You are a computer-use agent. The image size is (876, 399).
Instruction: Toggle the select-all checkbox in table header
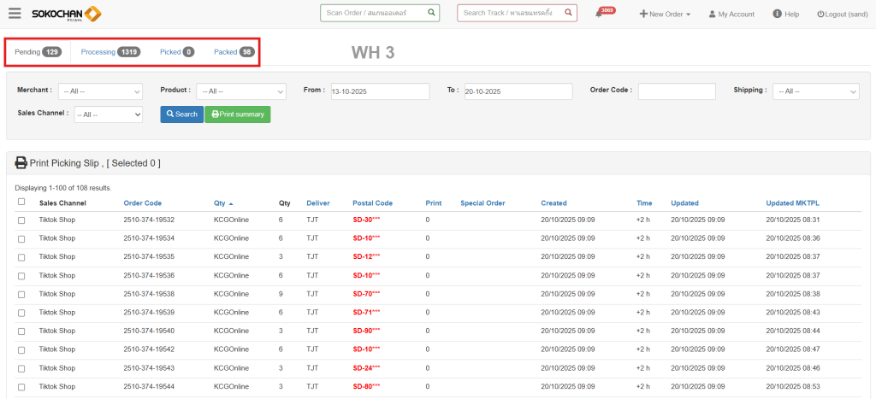[x=21, y=202]
